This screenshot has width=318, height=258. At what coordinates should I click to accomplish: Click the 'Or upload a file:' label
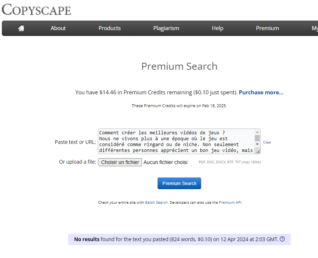click(x=77, y=162)
